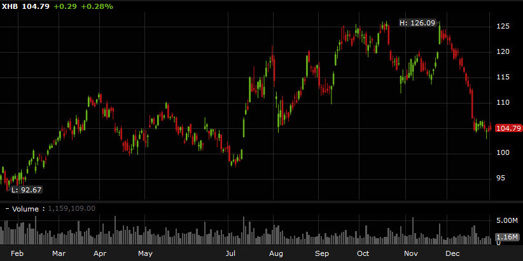The height and width of the screenshot is (261, 523).
Task: Click the XHB ticker symbol
Action: tap(10, 6)
